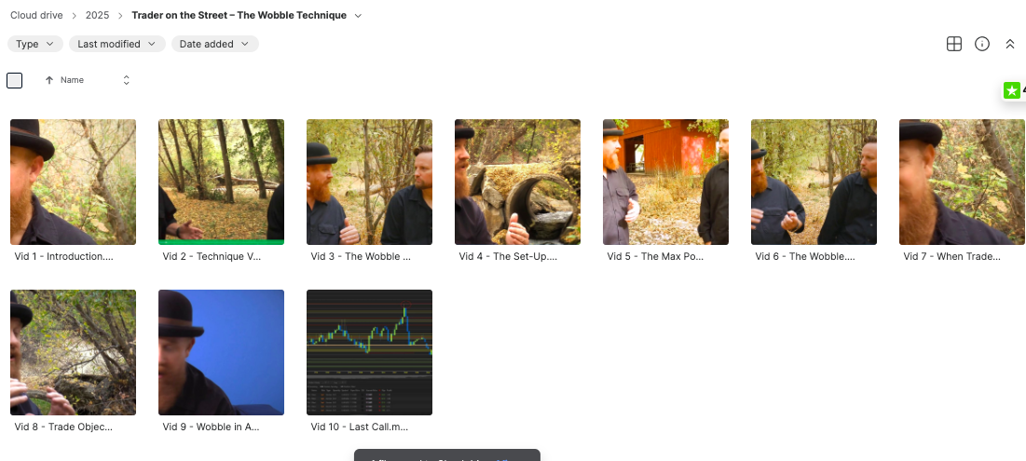
Task: Open the Date added filter dropdown
Action: click(x=214, y=44)
